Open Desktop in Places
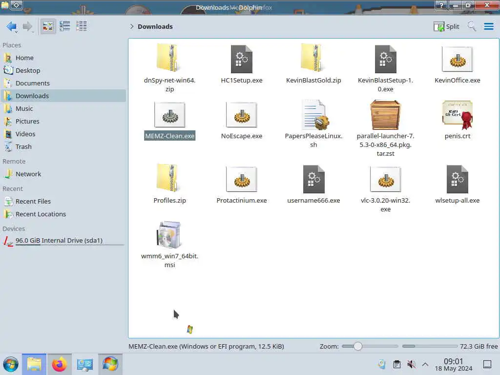This screenshot has width=500, height=375. (x=64, y=70)
